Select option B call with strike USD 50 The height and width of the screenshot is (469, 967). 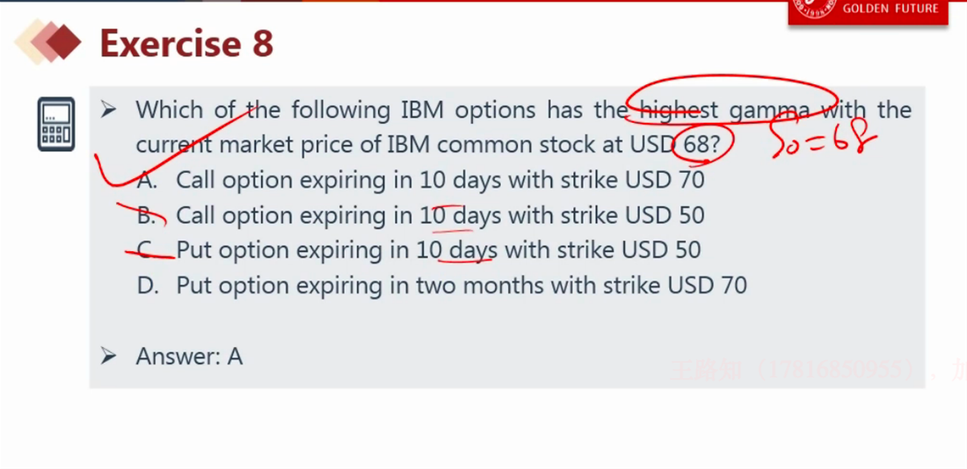[420, 215]
